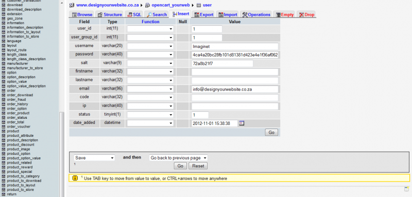Image resolution: width=412 pixels, height=197 pixels.
Task: Click the date_added value field
Action: (215, 123)
